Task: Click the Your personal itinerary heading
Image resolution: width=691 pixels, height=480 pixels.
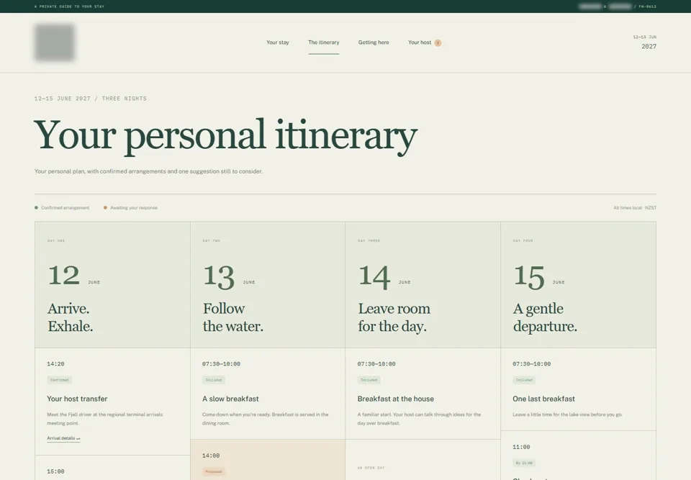Action: click(225, 136)
